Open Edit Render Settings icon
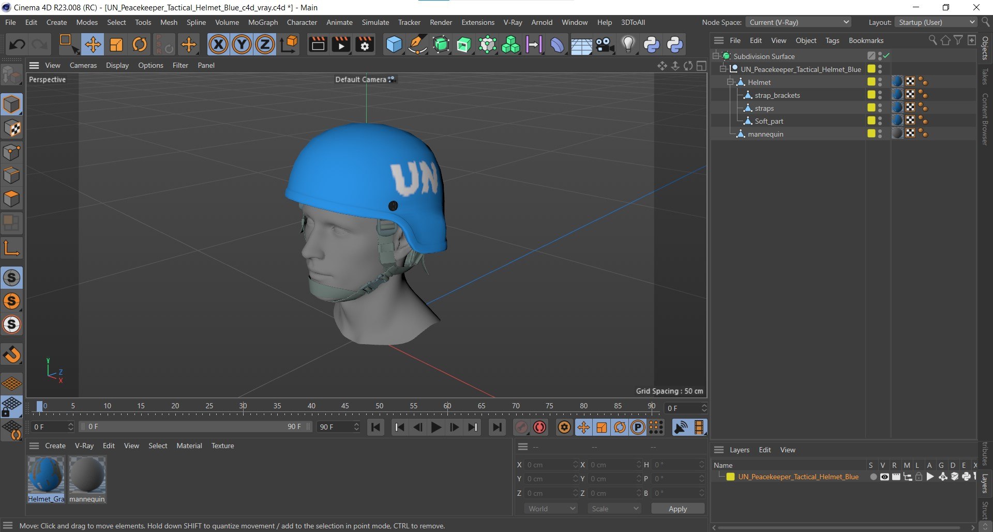The width and height of the screenshot is (993, 532). (x=365, y=45)
